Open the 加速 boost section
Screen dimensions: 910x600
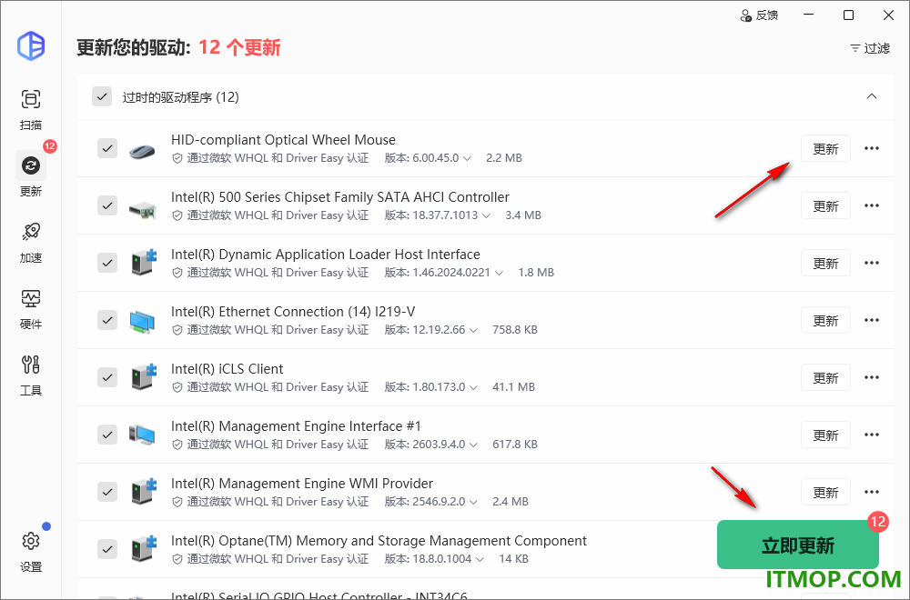pos(31,243)
